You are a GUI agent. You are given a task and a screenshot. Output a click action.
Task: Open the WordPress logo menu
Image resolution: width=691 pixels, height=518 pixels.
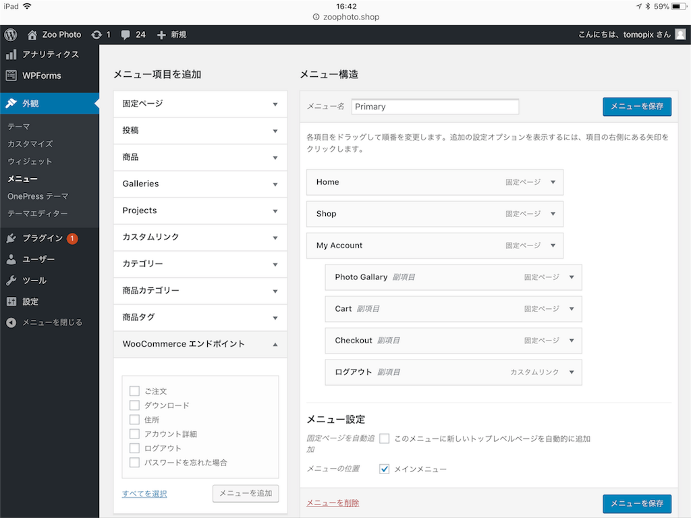(x=11, y=34)
